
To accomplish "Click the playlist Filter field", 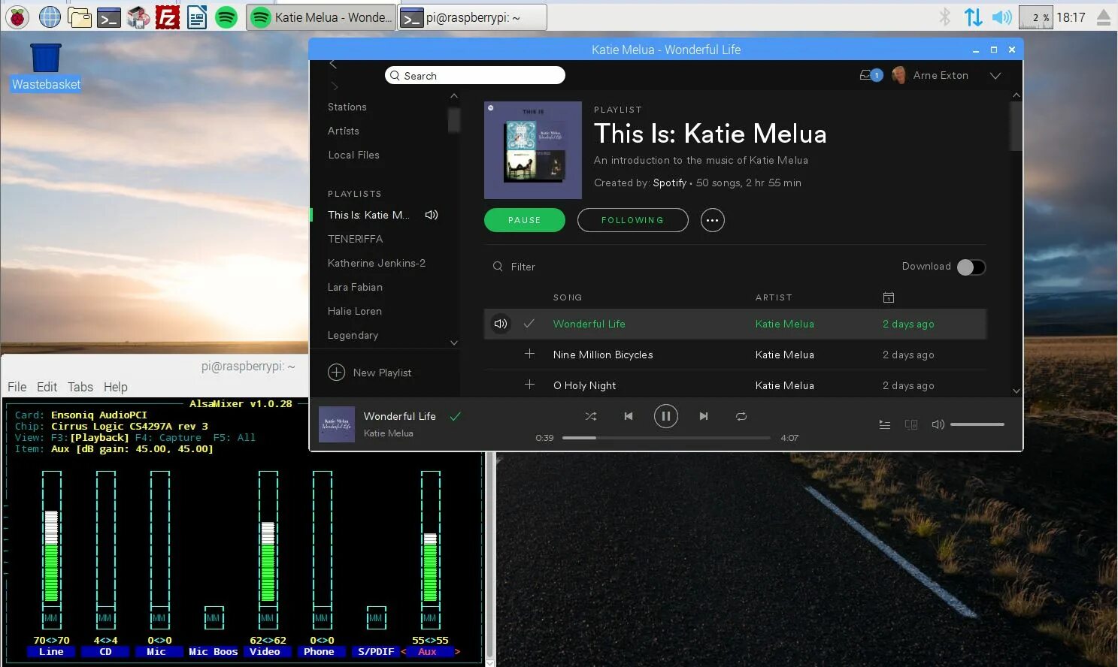I will click(523, 267).
